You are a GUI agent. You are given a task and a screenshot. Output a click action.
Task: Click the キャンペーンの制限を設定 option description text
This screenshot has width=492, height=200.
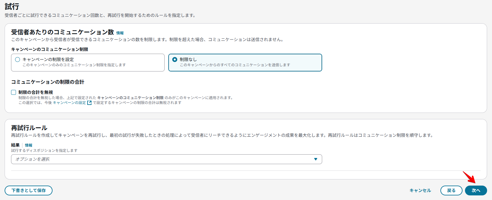point(74,65)
